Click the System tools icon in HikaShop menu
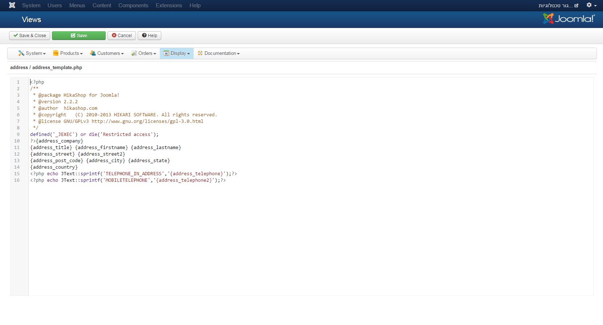This screenshot has height=325, width=603. tap(21, 53)
